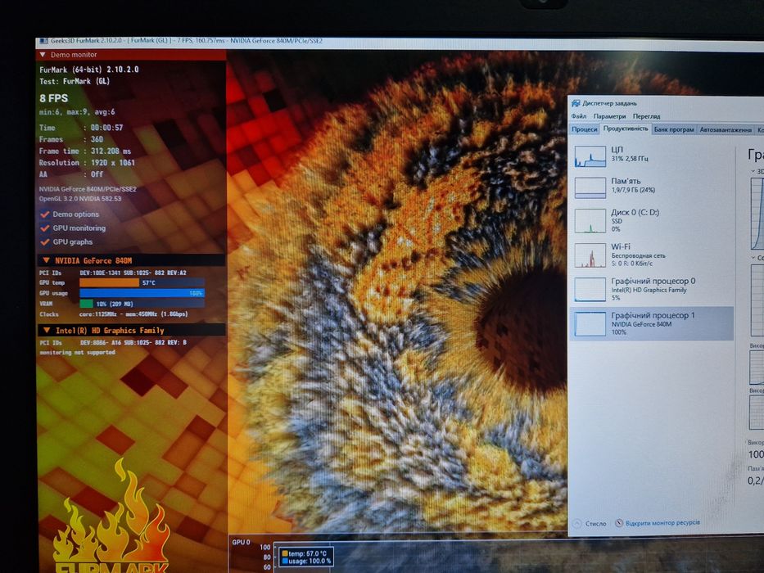This screenshot has width=764, height=573.
Task: Click the GPU 0 graph label
Action: [242, 542]
